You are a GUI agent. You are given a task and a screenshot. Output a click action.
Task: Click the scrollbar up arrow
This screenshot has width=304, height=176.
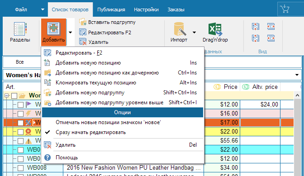pyautogui.click(x=297, y=95)
